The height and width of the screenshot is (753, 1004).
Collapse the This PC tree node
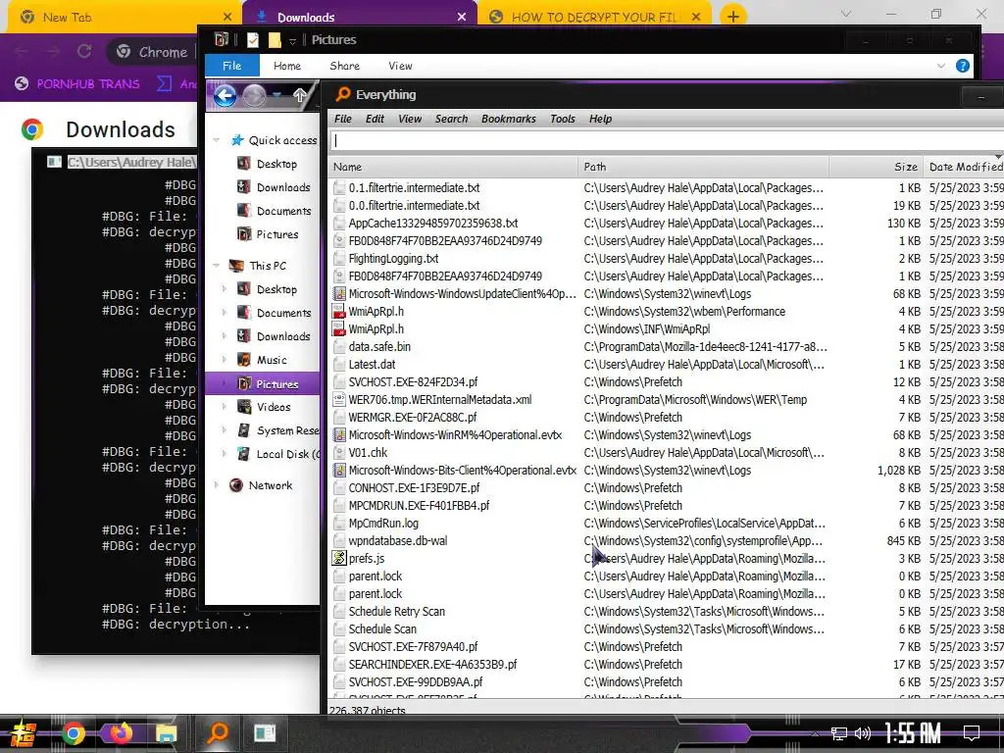tap(217, 265)
